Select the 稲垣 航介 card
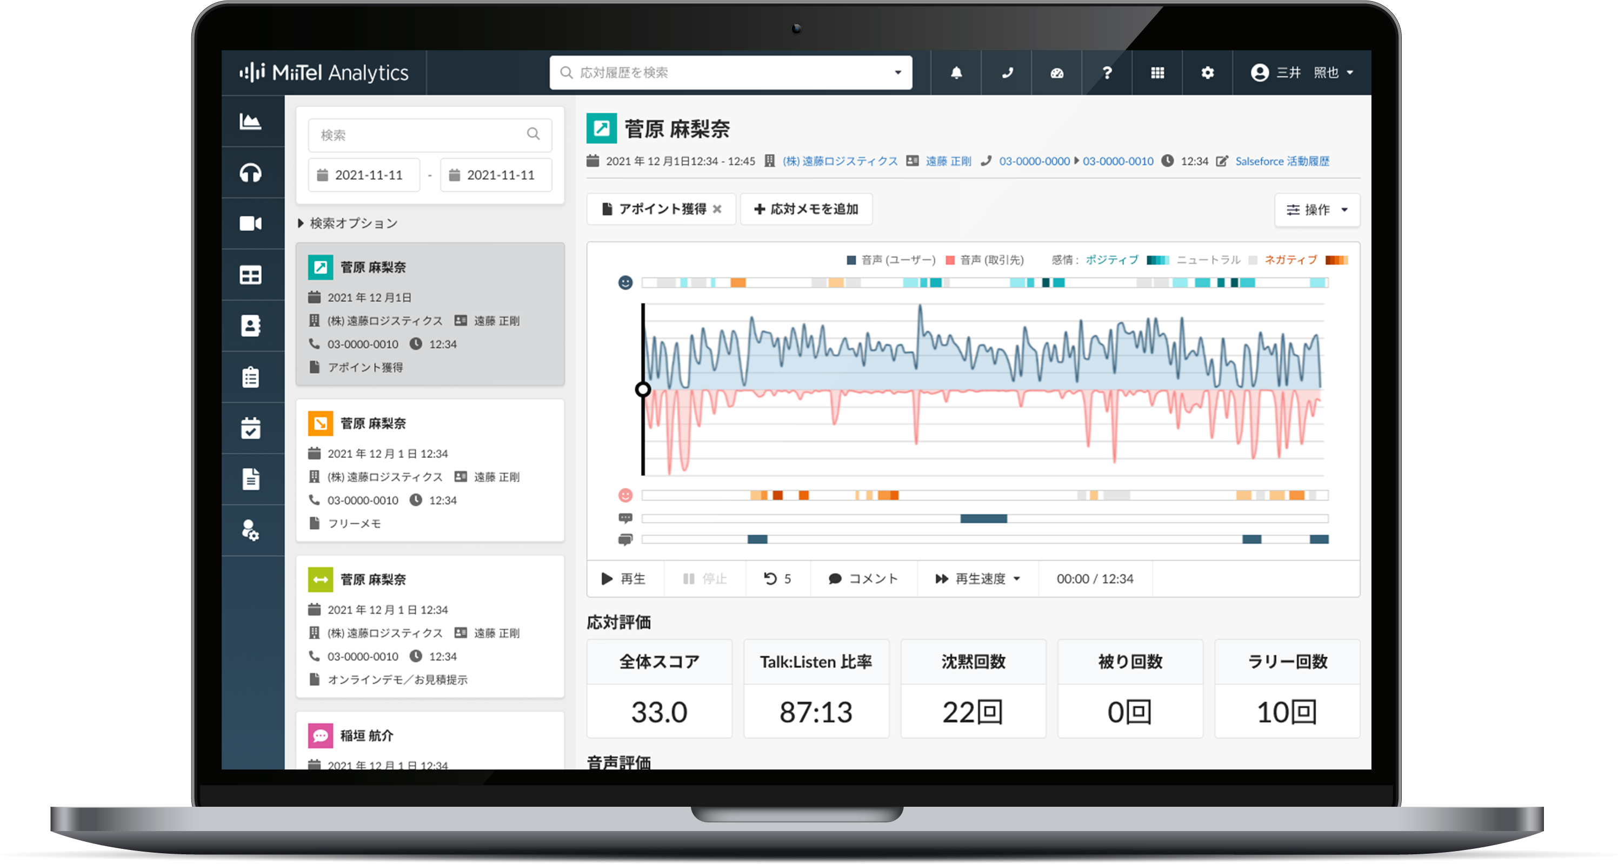Screen dimensions: 1618x864 point(430,740)
